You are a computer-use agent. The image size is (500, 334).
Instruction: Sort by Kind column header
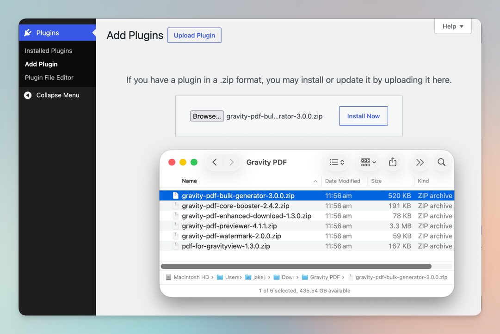coord(423,181)
